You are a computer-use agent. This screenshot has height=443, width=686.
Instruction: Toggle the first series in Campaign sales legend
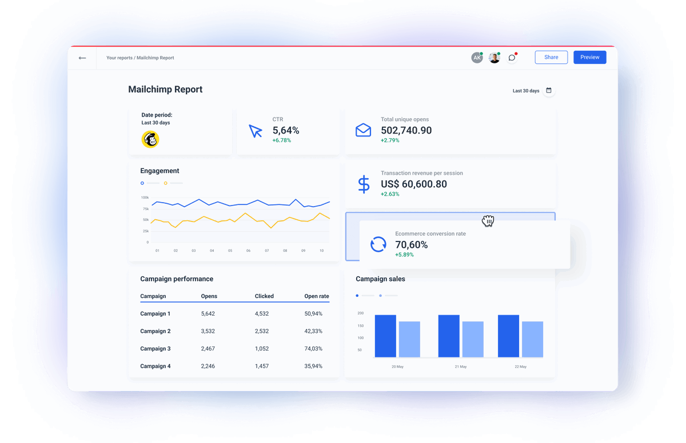(x=357, y=296)
